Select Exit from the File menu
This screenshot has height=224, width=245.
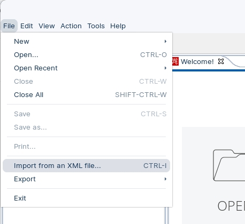[x=87, y=198]
